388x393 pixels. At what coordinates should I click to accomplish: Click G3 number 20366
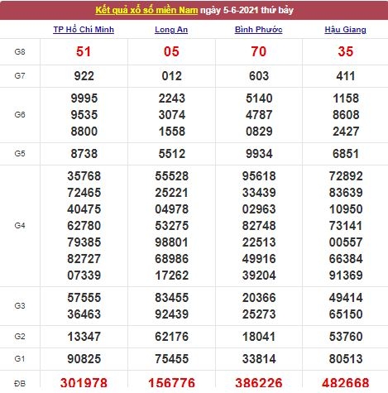point(259,298)
